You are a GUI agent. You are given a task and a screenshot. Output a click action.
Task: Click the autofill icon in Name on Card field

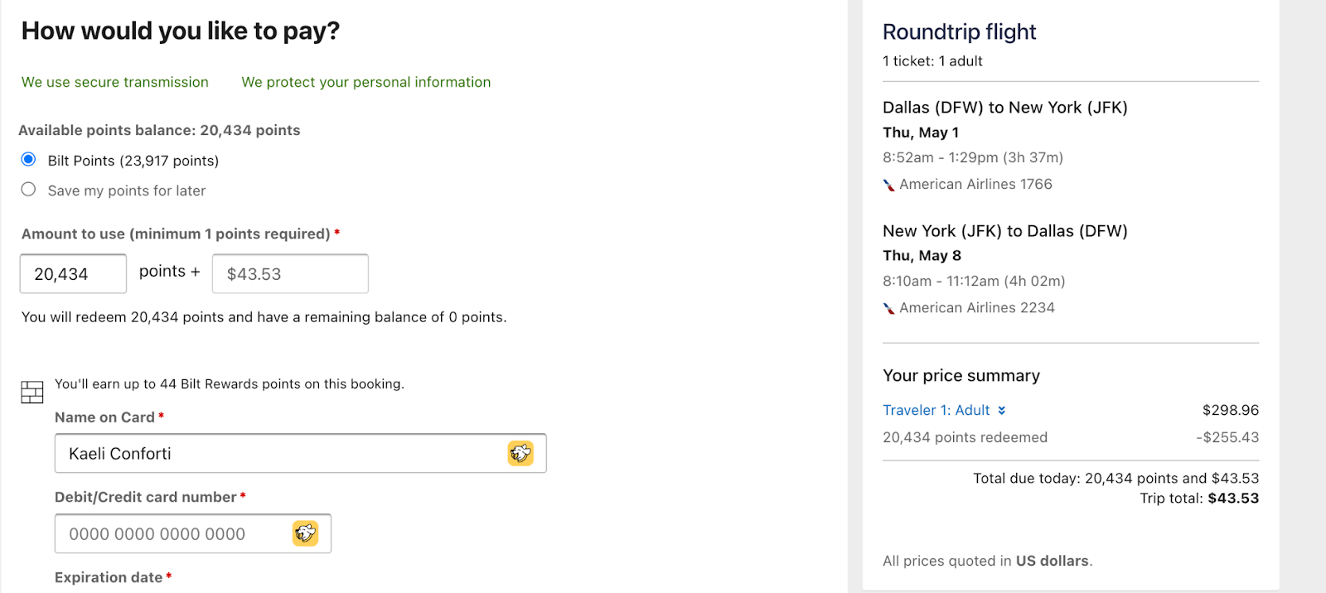[x=520, y=453]
